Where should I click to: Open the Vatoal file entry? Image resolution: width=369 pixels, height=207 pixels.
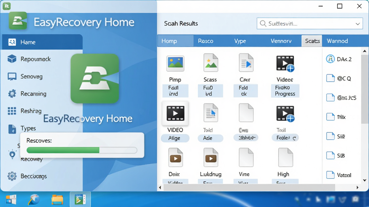339,175
